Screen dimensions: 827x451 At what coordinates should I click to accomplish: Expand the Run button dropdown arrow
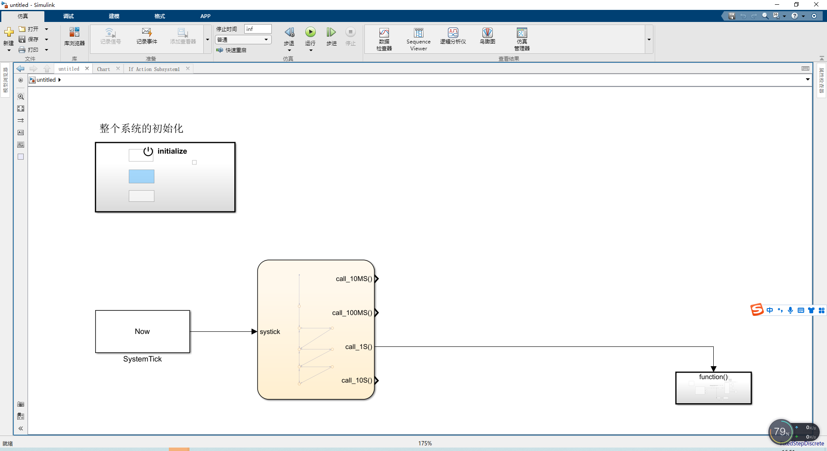click(x=311, y=50)
